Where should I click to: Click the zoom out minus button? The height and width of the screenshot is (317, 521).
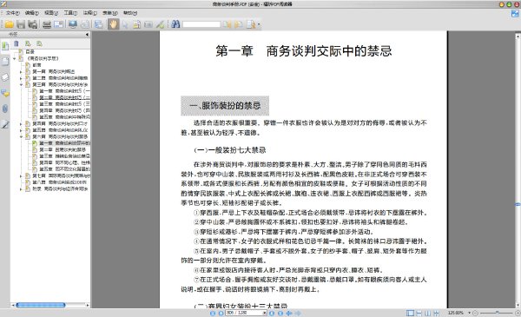[x=476, y=313]
